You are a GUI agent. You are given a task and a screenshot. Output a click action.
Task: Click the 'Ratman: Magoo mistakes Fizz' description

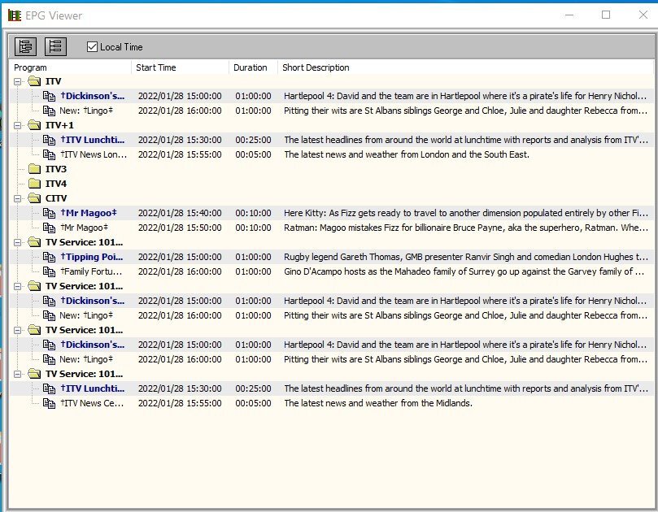pos(466,228)
